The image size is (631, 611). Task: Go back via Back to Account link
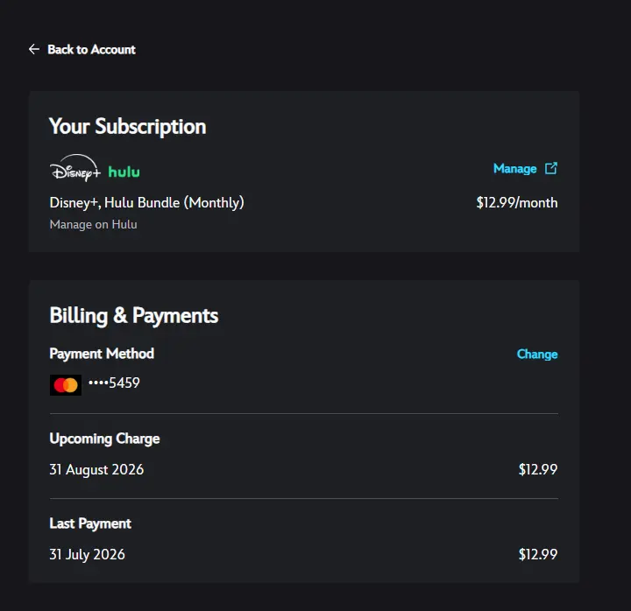click(91, 49)
